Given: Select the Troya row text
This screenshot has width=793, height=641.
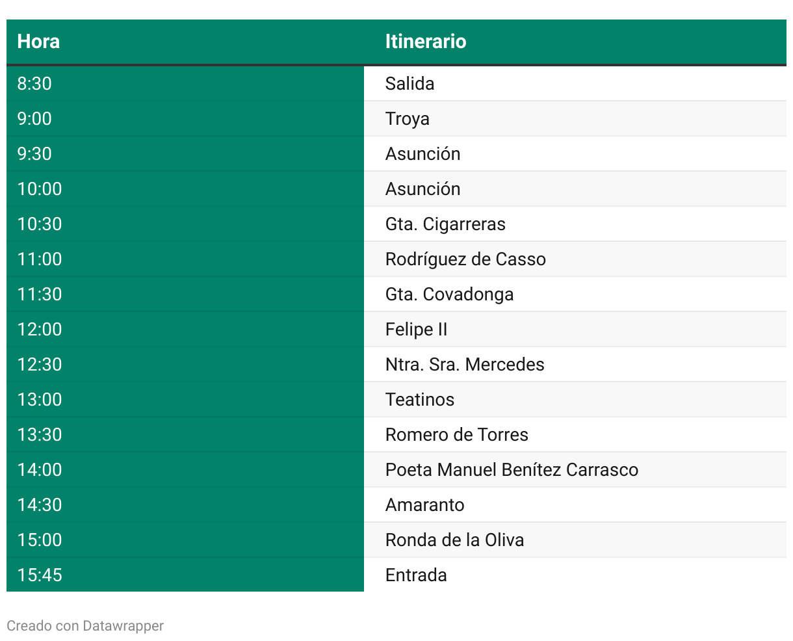Looking at the screenshot, I should (407, 119).
